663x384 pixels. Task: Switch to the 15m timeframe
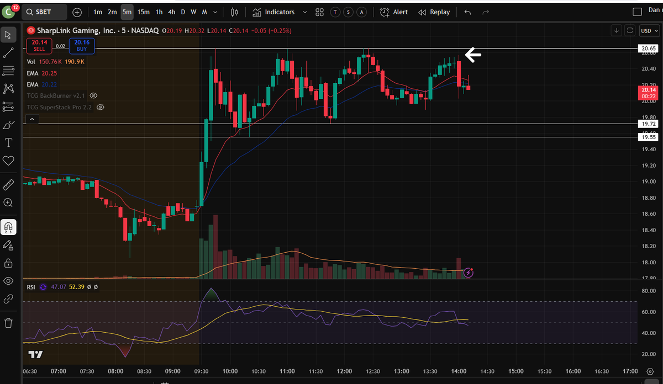pyautogui.click(x=144, y=12)
